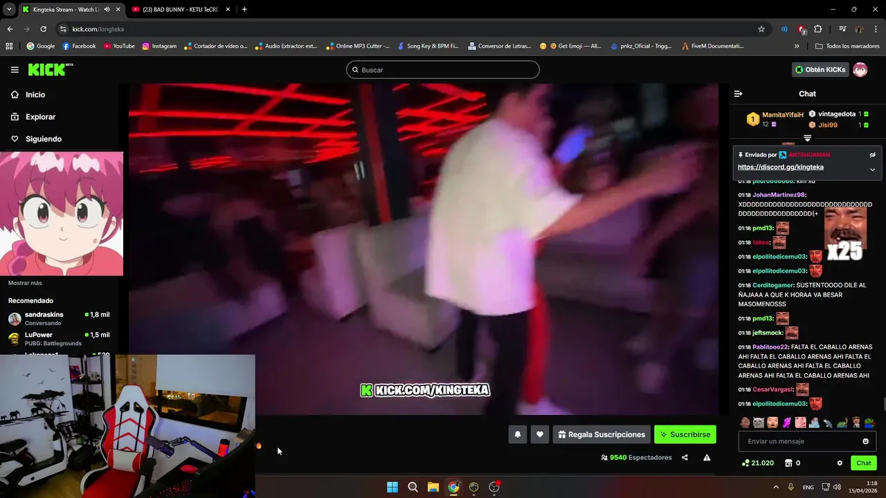The height and width of the screenshot is (498, 886).
Task: Click the browser back arrow
Action: (10, 29)
